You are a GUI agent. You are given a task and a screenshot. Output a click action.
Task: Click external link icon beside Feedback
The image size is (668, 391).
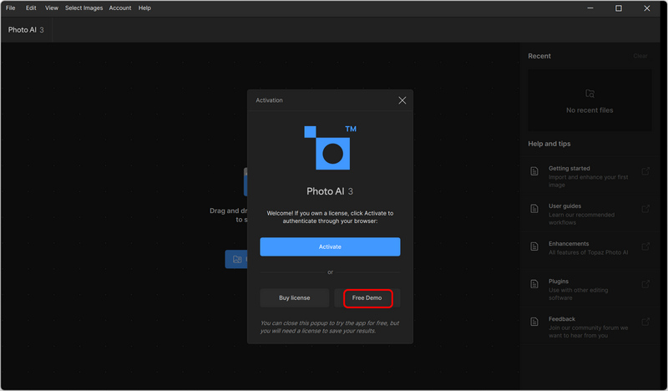(x=645, y=322)
